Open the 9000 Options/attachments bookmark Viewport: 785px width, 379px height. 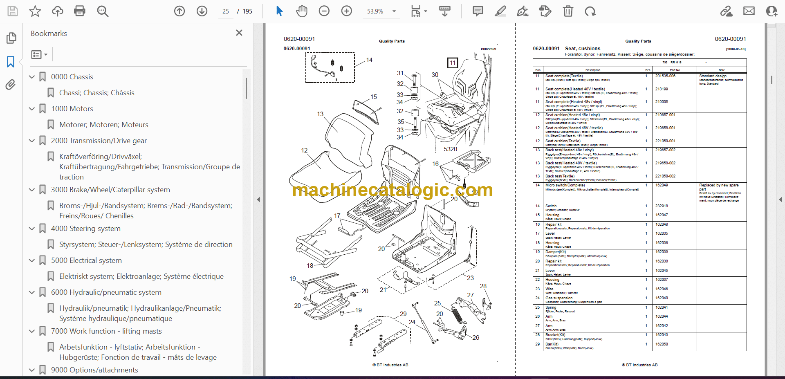94,370
